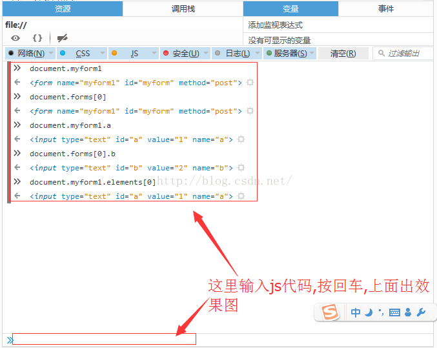Toggle the Sogou punctuation icon
437x348 pixels.
381,312
